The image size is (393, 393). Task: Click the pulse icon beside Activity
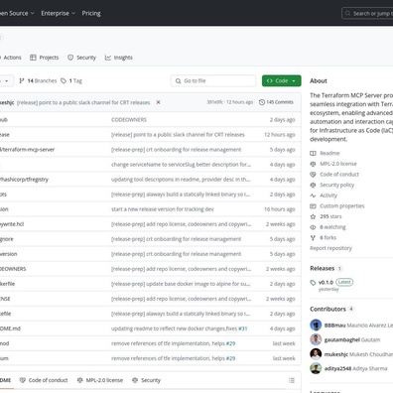(313, 196)
